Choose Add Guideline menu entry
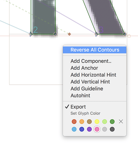This screenshot has width=138, height=155. [95, 89]
